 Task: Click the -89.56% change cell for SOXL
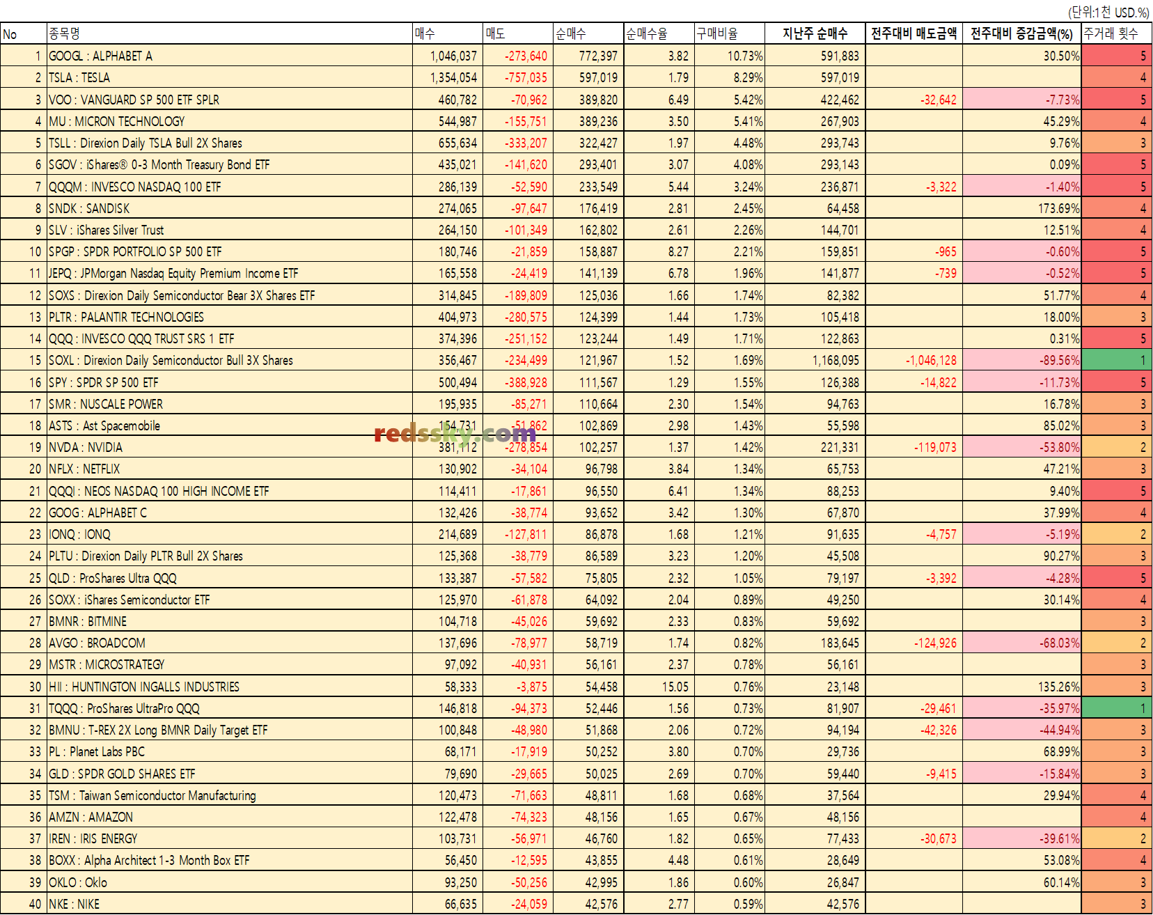pyautogui.click(x=1022, y=360)
